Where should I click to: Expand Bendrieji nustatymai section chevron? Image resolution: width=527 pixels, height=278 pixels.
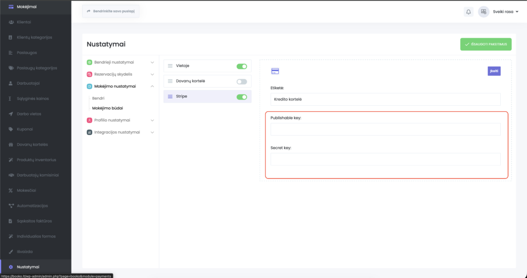click(152, 62)
